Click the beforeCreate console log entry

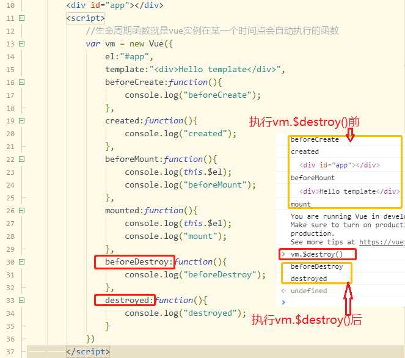(x=315, y=139)
